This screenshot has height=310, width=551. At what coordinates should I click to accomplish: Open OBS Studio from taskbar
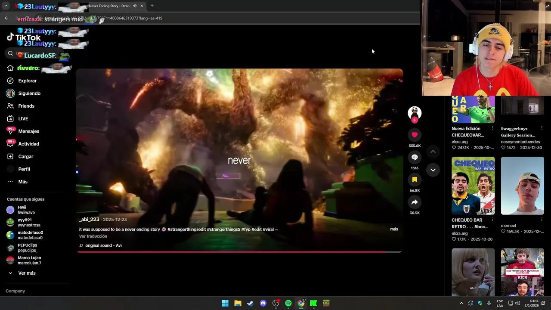pyautogui.click(x=275, y=303)
